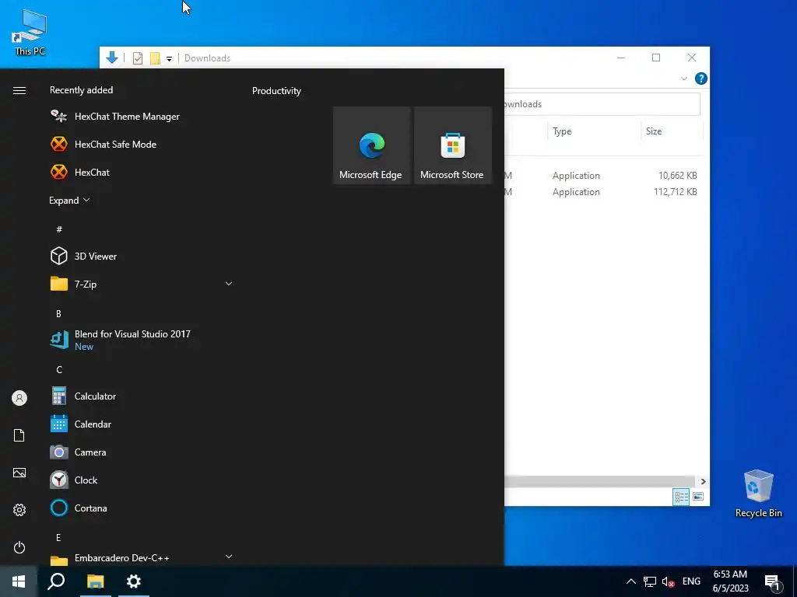Viewport: 797px width, 597px height.
Task: Open the network icon in system tray
Action: point(650,581)
